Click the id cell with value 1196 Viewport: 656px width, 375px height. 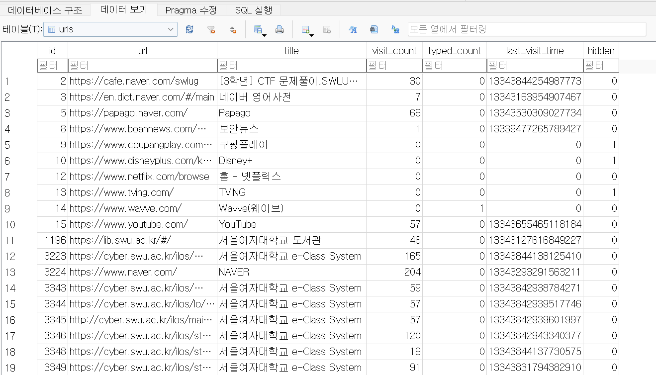tap(52, 240)
